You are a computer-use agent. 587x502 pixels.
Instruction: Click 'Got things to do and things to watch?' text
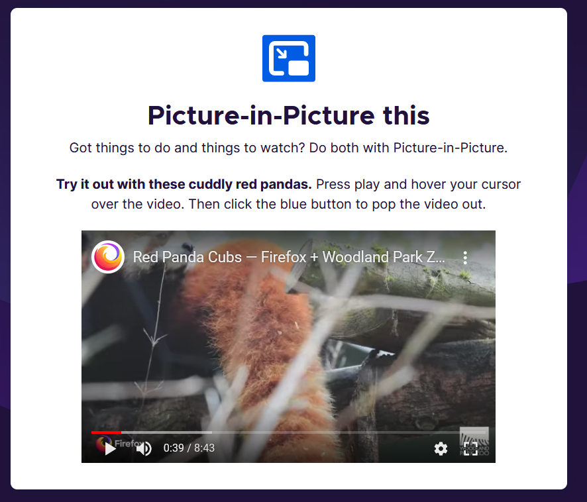tap(187, 148)
